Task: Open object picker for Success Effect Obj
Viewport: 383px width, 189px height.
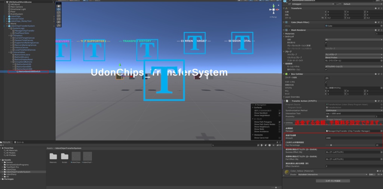Action: (x=381, y=152)
